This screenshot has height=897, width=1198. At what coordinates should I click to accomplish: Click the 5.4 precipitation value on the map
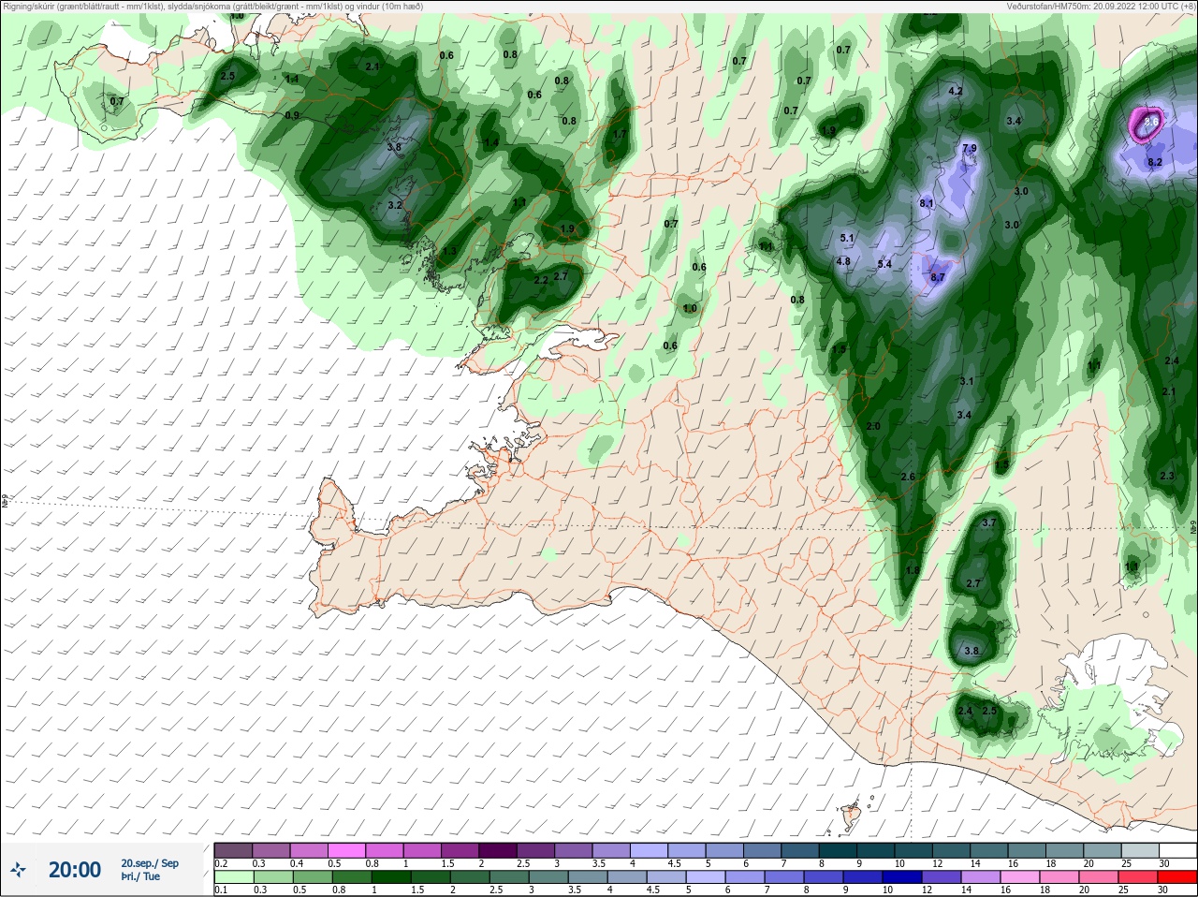coord(884,264)
